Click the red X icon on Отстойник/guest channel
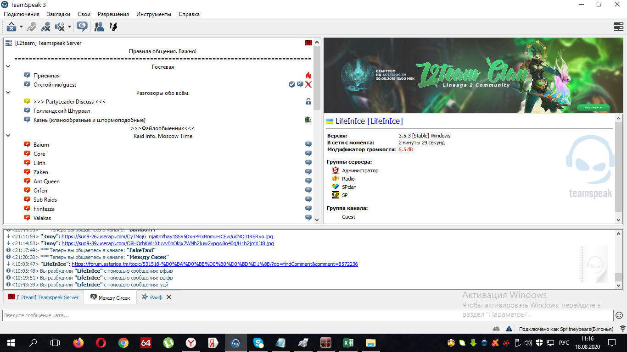Screen dimensions: 627x352 tap(308, 84)
